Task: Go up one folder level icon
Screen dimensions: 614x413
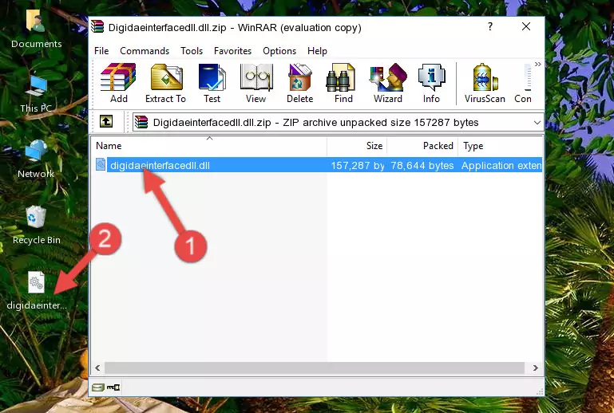Action: (106, 122)
